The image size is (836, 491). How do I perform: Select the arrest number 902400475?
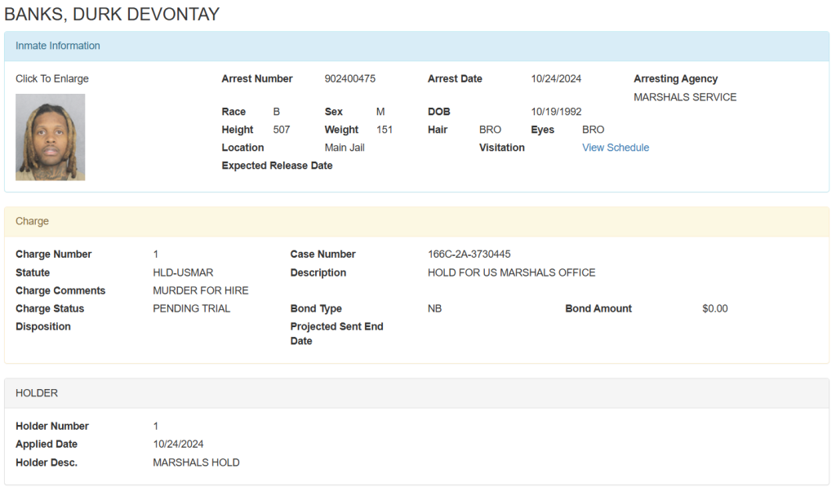coord(349,79)
